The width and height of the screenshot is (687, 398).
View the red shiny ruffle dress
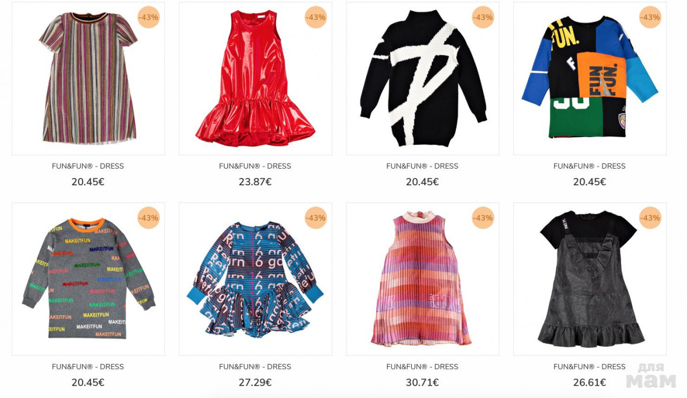coord(255,78)
